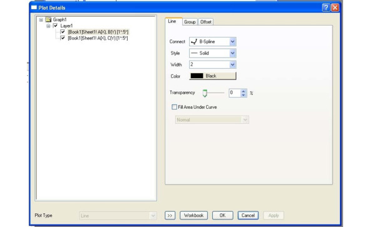Open the Style dropdown showing Solid

232,53
